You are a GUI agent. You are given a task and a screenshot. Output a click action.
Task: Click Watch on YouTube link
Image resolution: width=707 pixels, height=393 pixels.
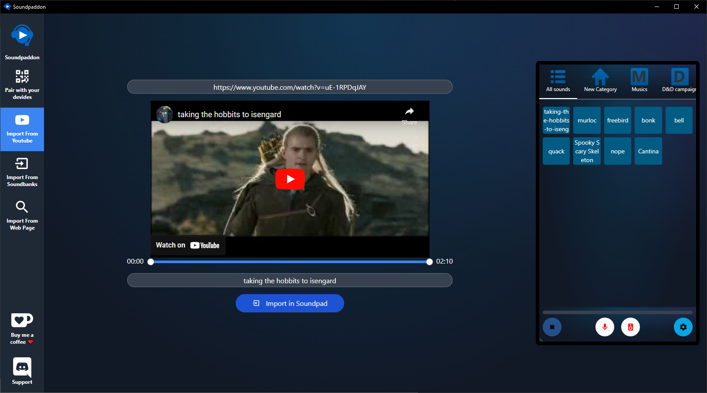coord(188,245)
